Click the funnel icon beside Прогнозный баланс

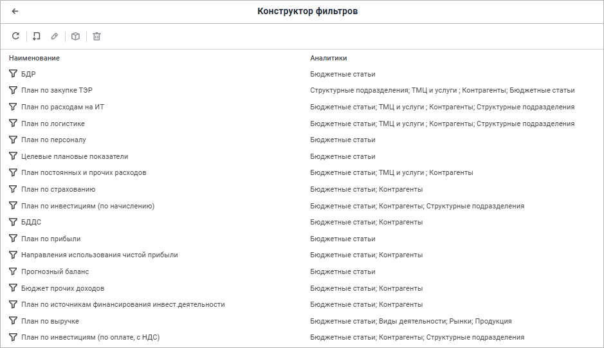pyautogui.click(x=13, y=271)
